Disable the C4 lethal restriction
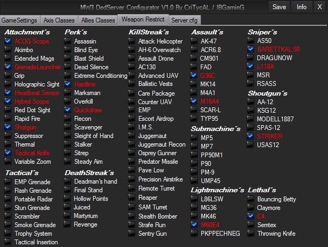 coord(250,216)
